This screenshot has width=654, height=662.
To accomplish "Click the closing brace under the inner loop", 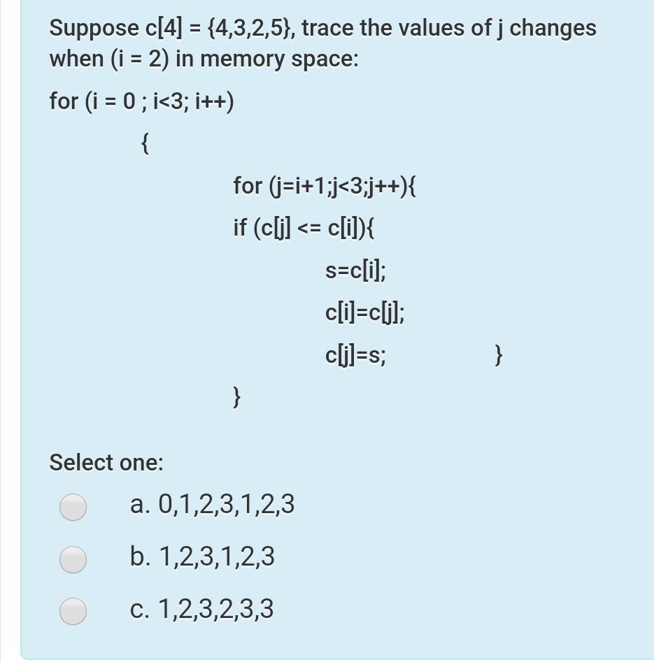I will [x=235, y=398].
